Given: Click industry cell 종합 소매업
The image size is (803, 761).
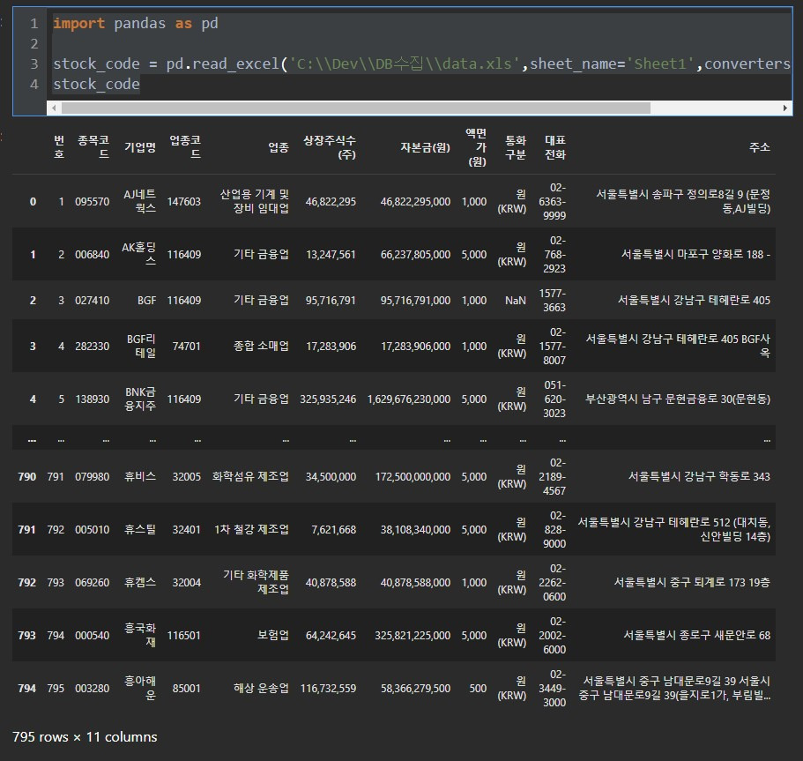Looking at the screenshot, I should (x=261, y=347).
